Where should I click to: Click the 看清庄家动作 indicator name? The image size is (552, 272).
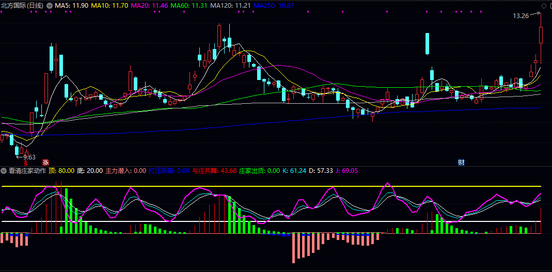click(27, 171)
